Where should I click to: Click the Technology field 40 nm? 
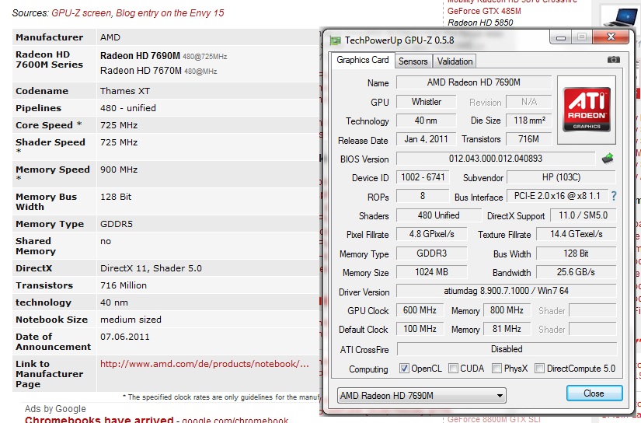click(x=427, y=121)
